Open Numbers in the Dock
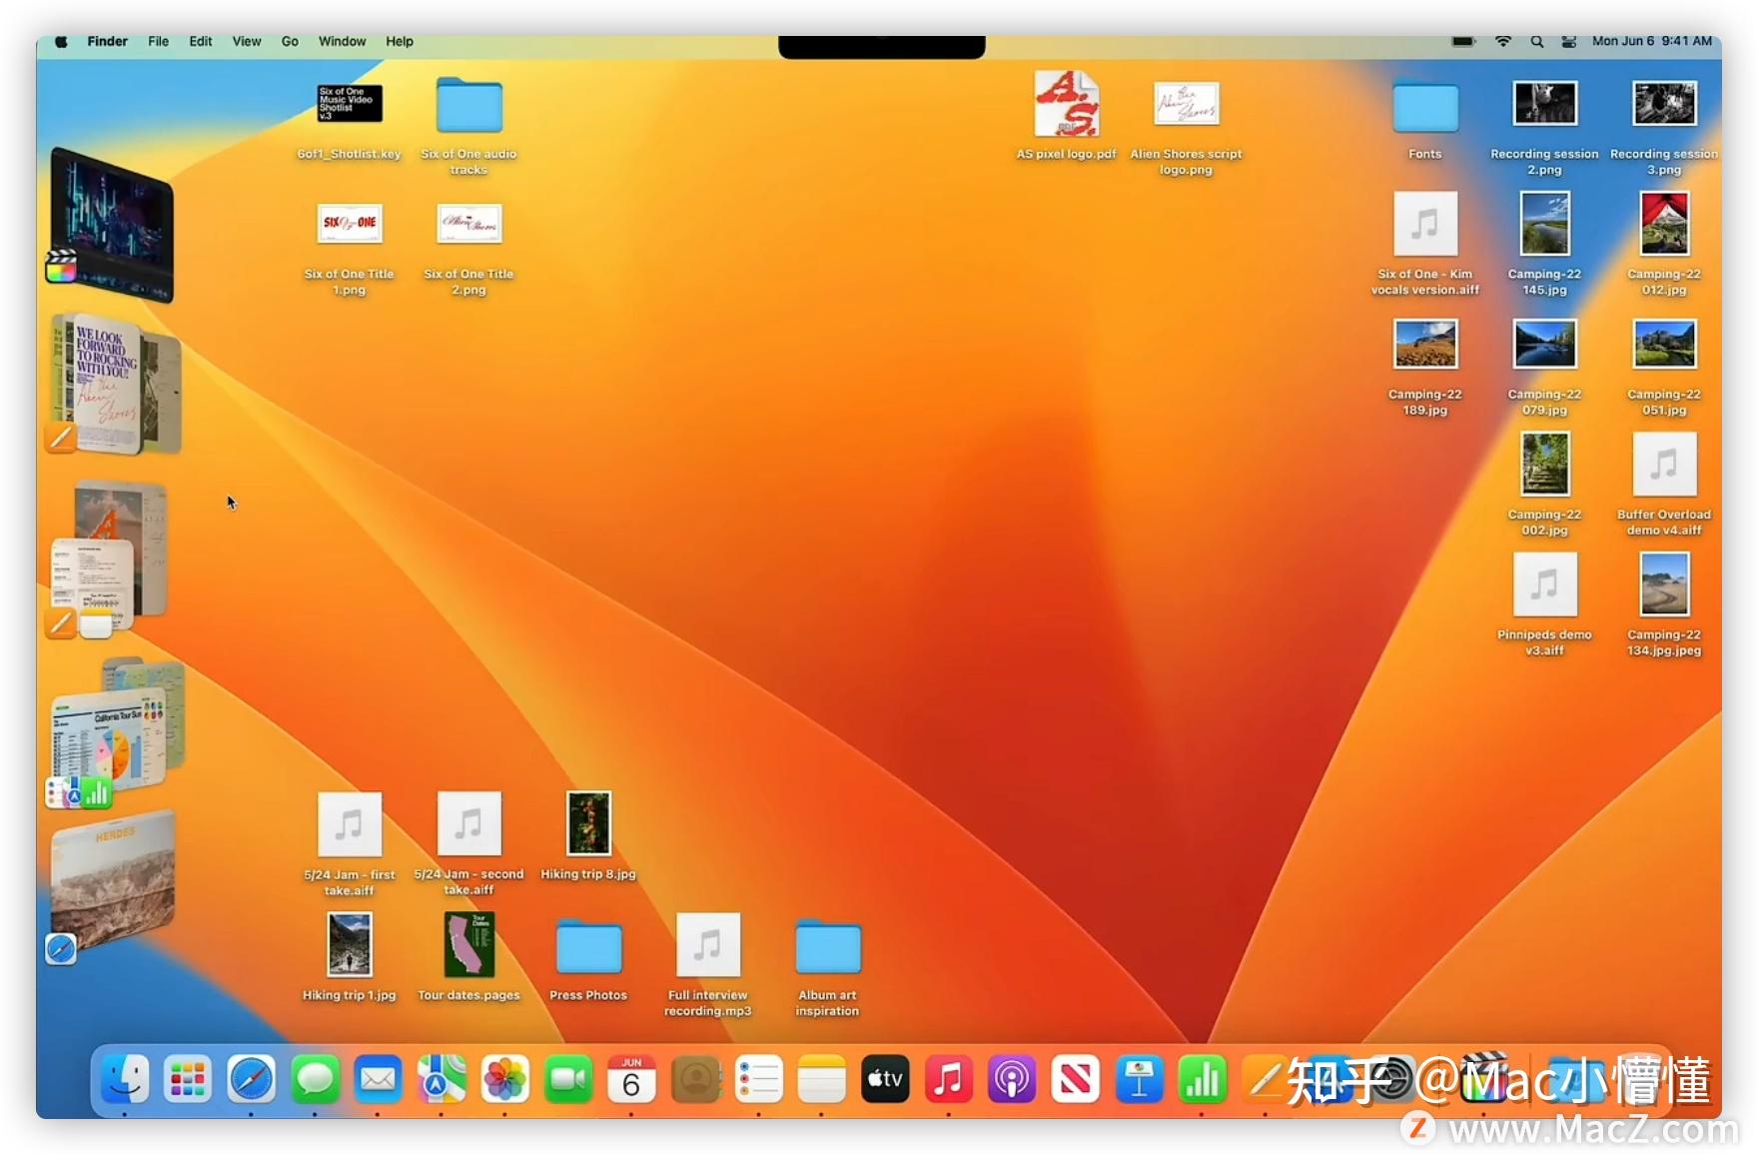The width and height of the screenshot is (1758, 1155). (x=1203, y=1079)
